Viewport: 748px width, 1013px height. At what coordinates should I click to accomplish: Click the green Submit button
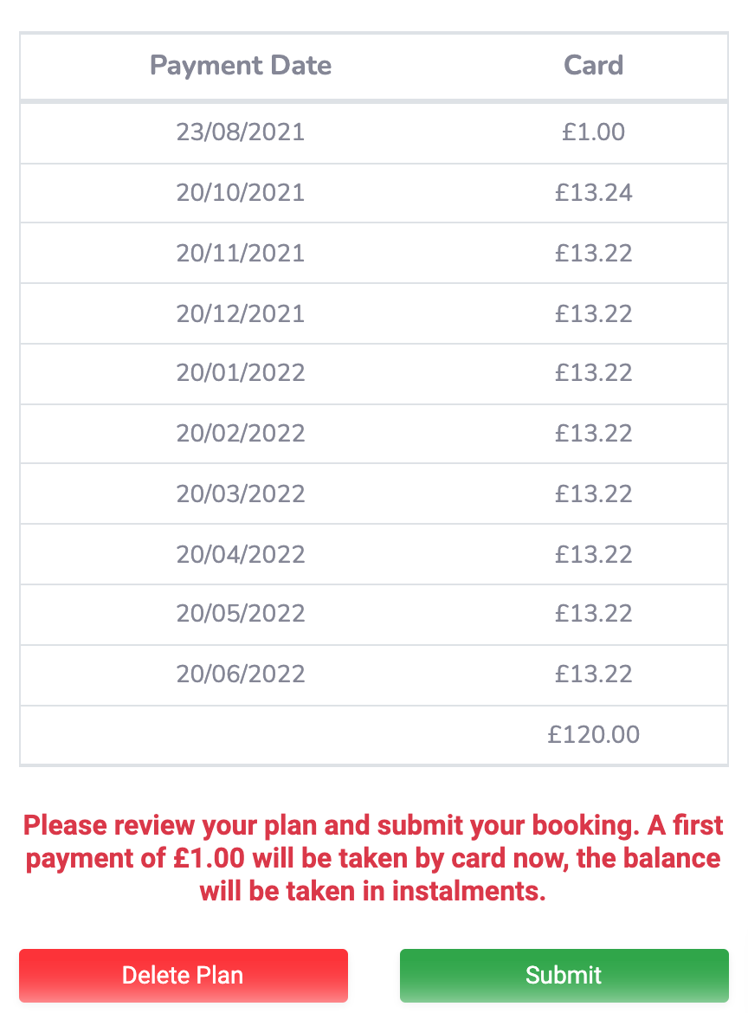click(564, 975)
